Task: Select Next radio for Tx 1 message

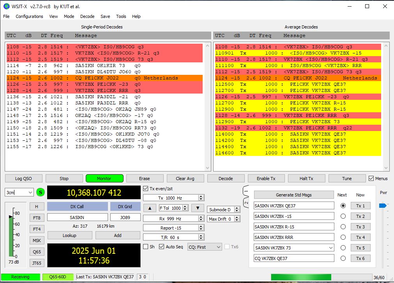Action: click(343, 205)
